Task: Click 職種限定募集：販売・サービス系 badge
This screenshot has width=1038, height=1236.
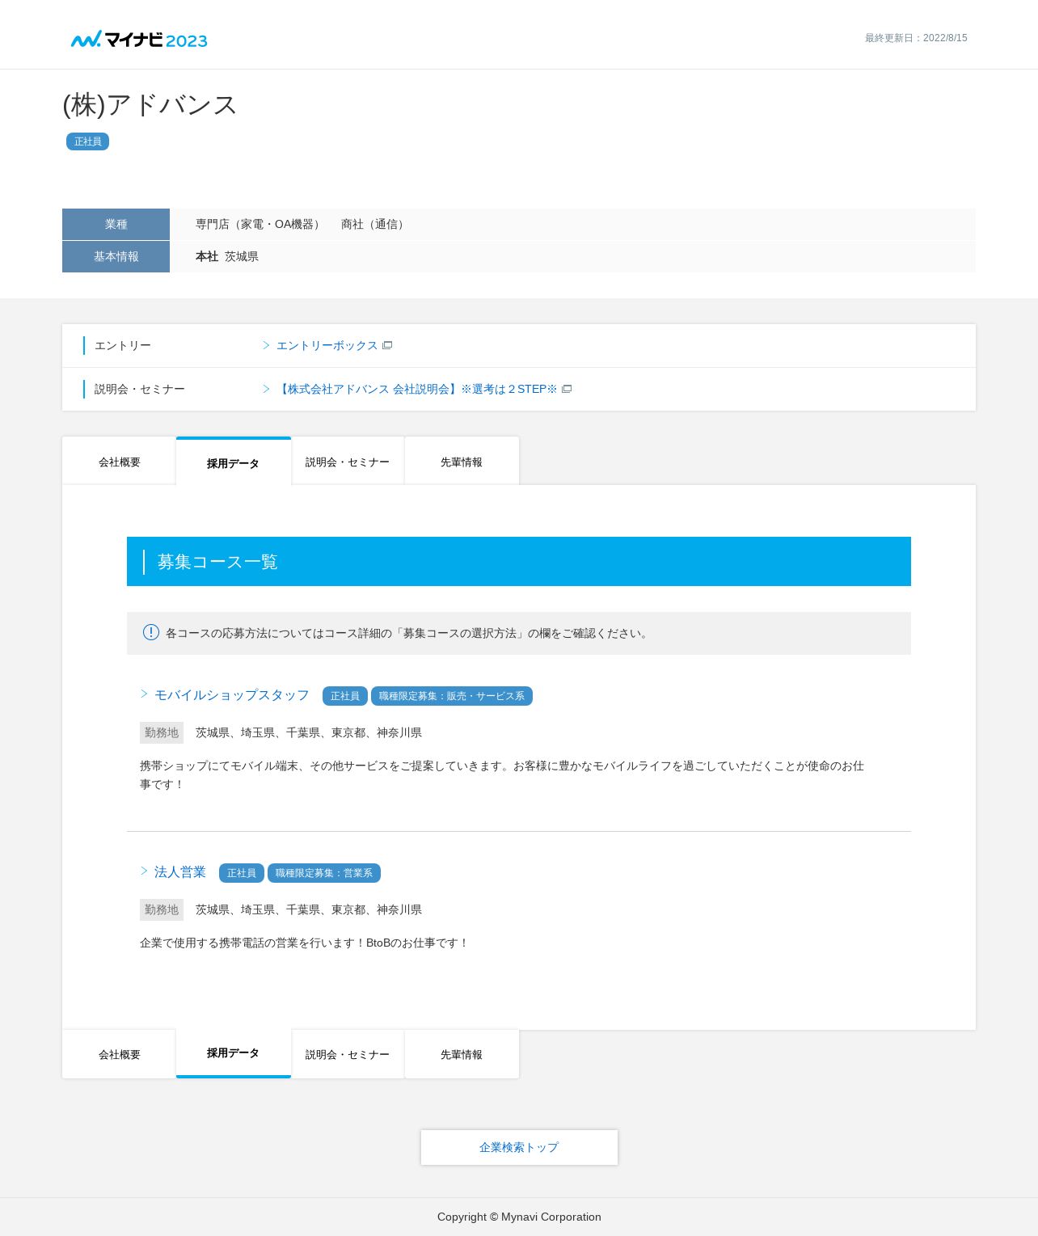Action: 452,696
